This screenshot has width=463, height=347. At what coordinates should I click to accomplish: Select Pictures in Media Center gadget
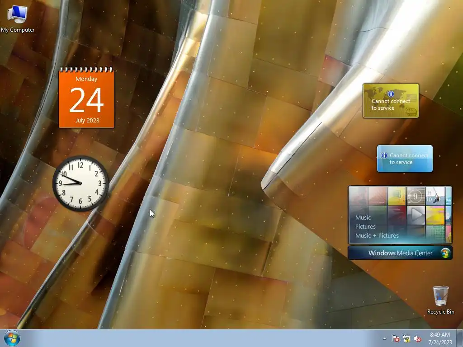(365, 227)
